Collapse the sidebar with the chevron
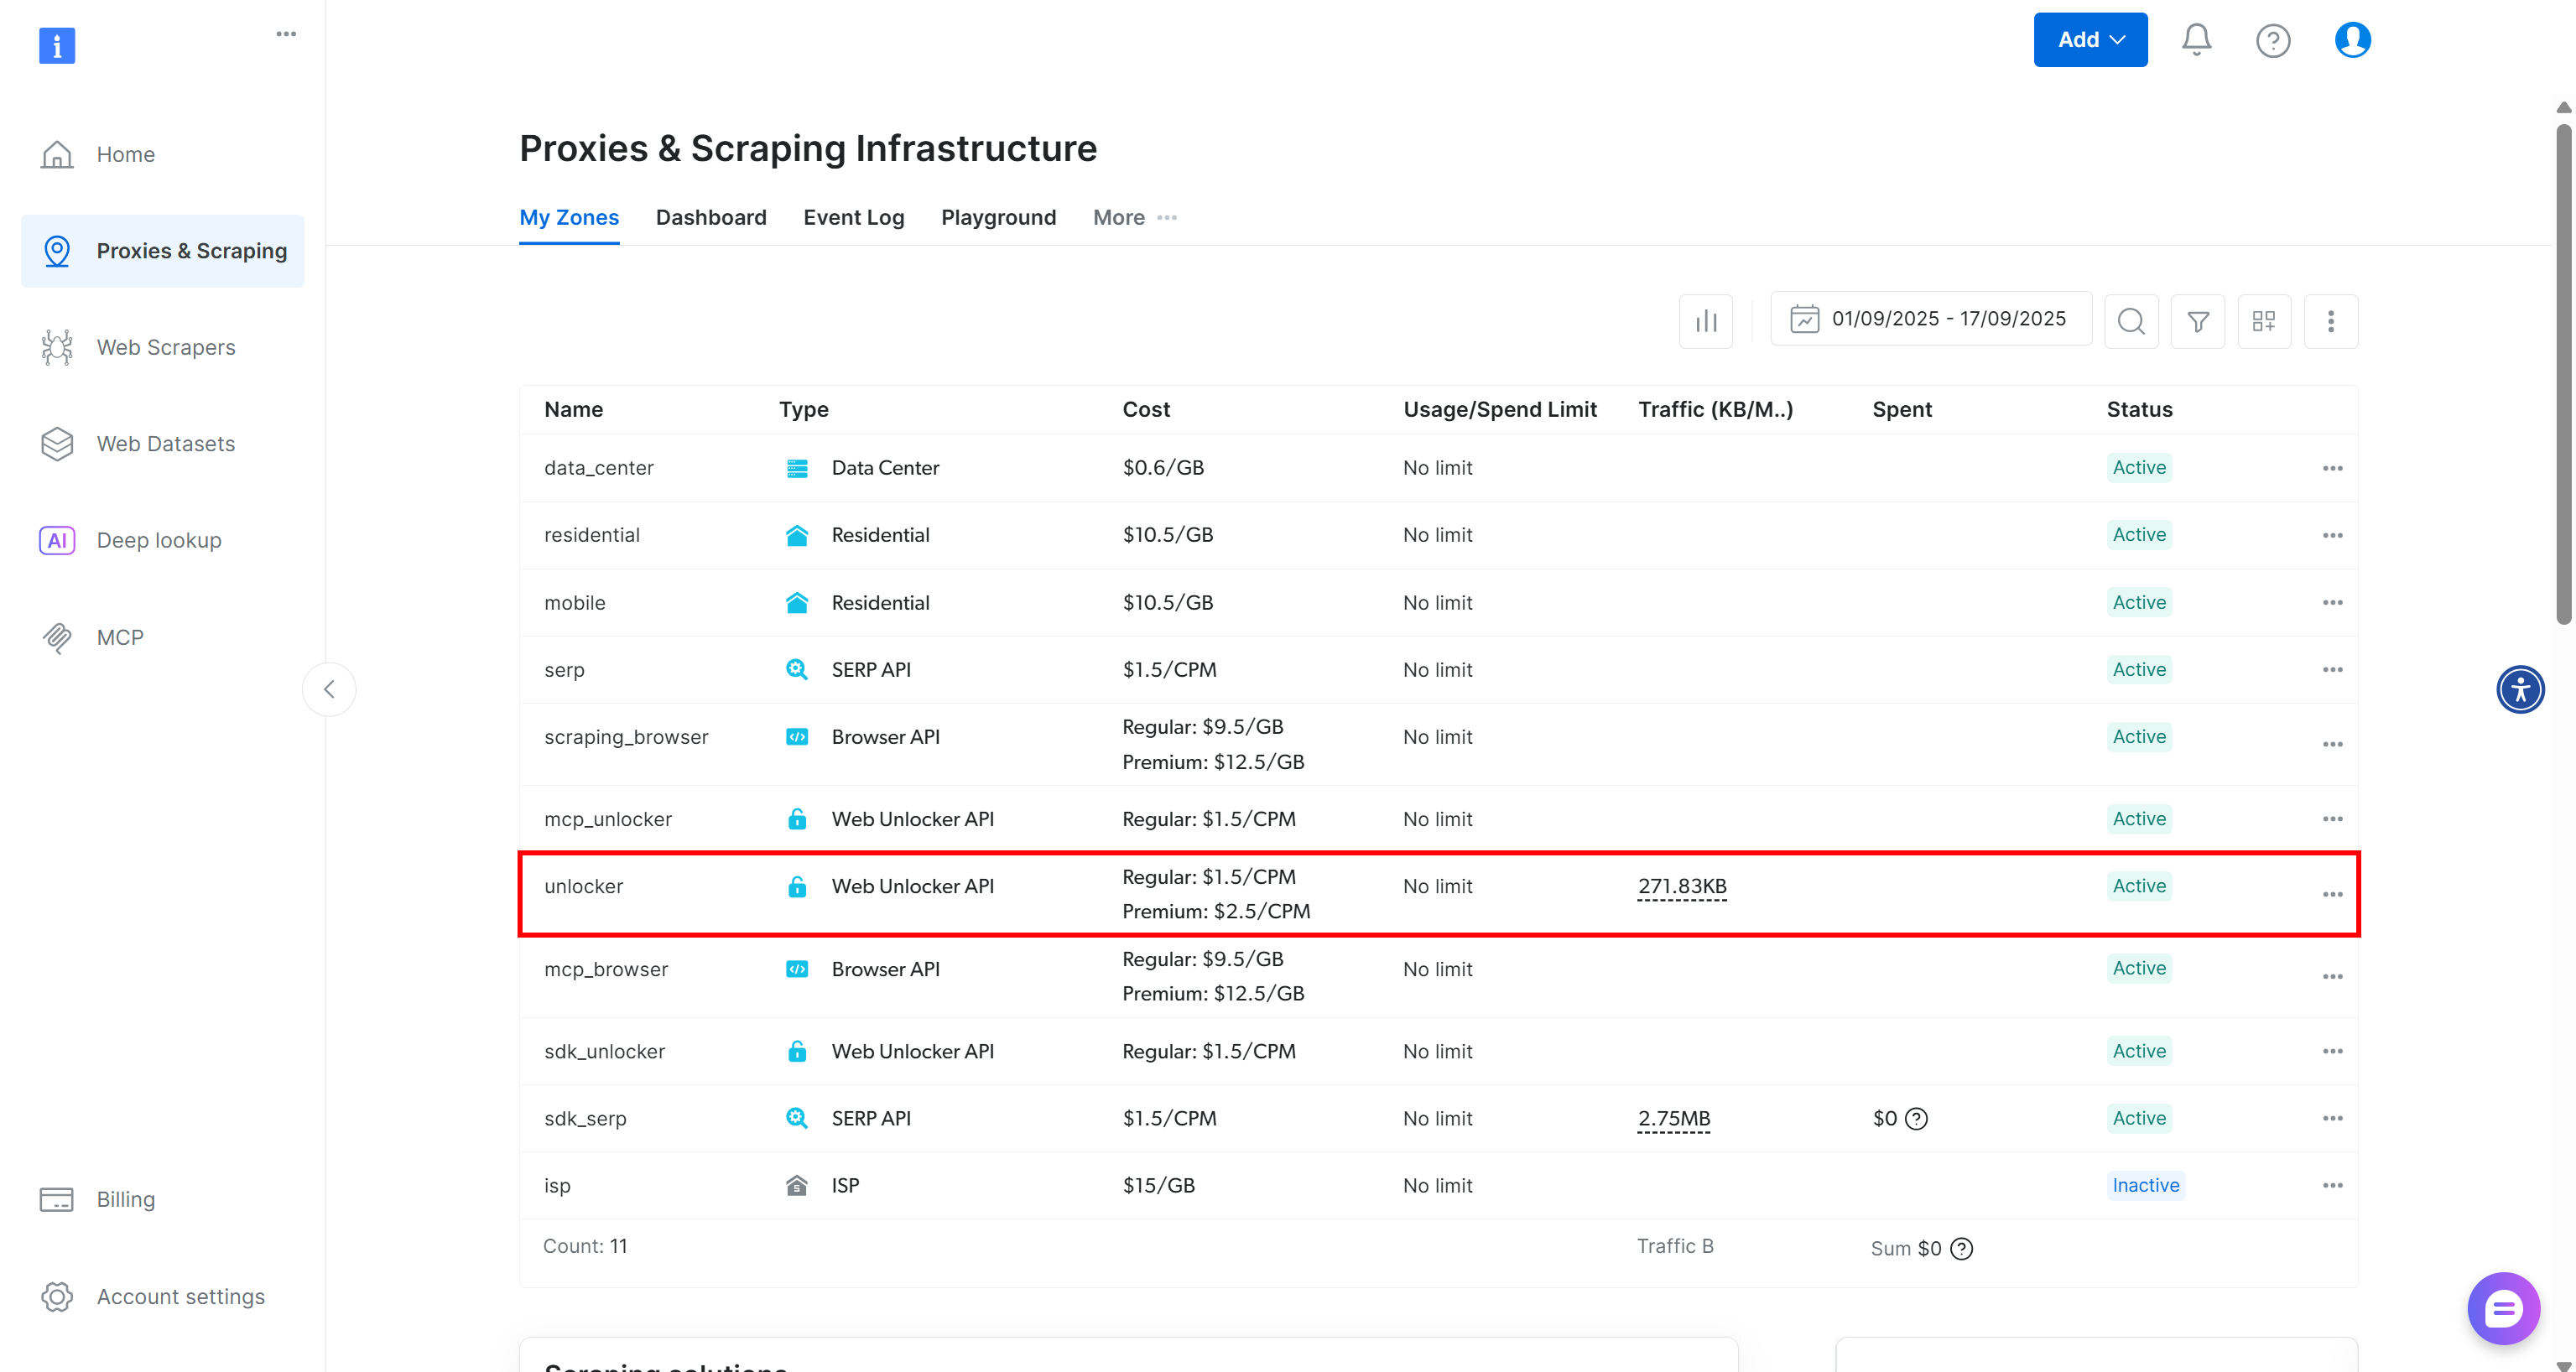This screenshot has width=2576, height=1372. pyautogui.click(x=329, y=689)
